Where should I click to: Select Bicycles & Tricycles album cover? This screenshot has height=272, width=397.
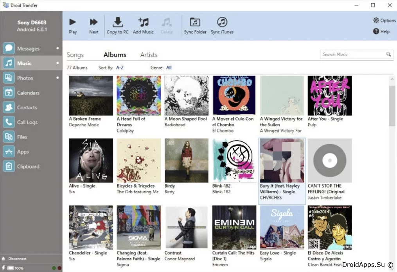click(x=139, y=160)
